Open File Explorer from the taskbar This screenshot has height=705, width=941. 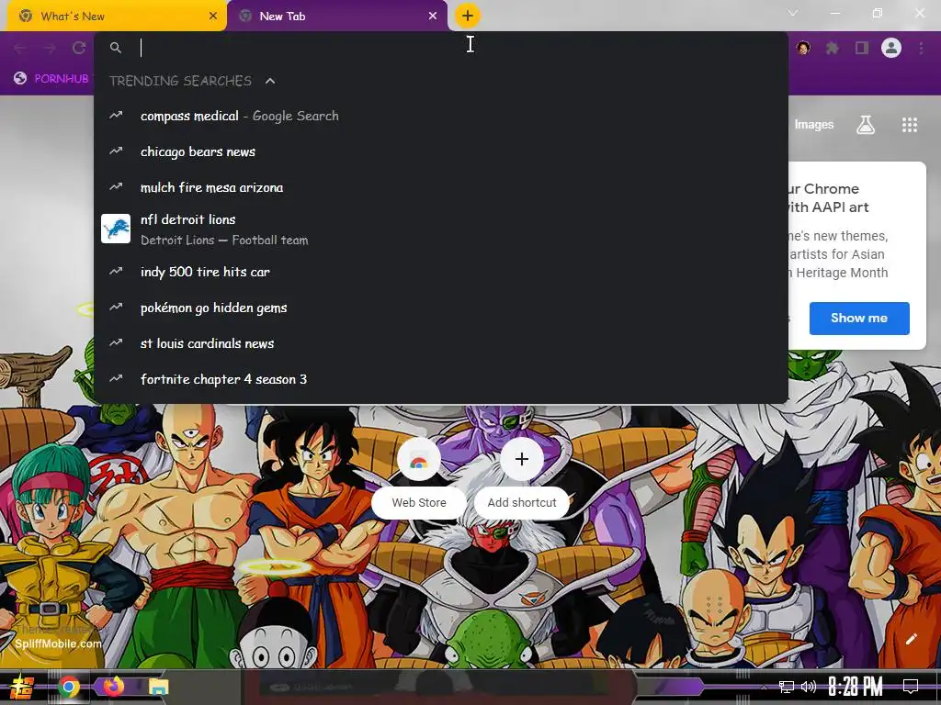tap(159, 687)
